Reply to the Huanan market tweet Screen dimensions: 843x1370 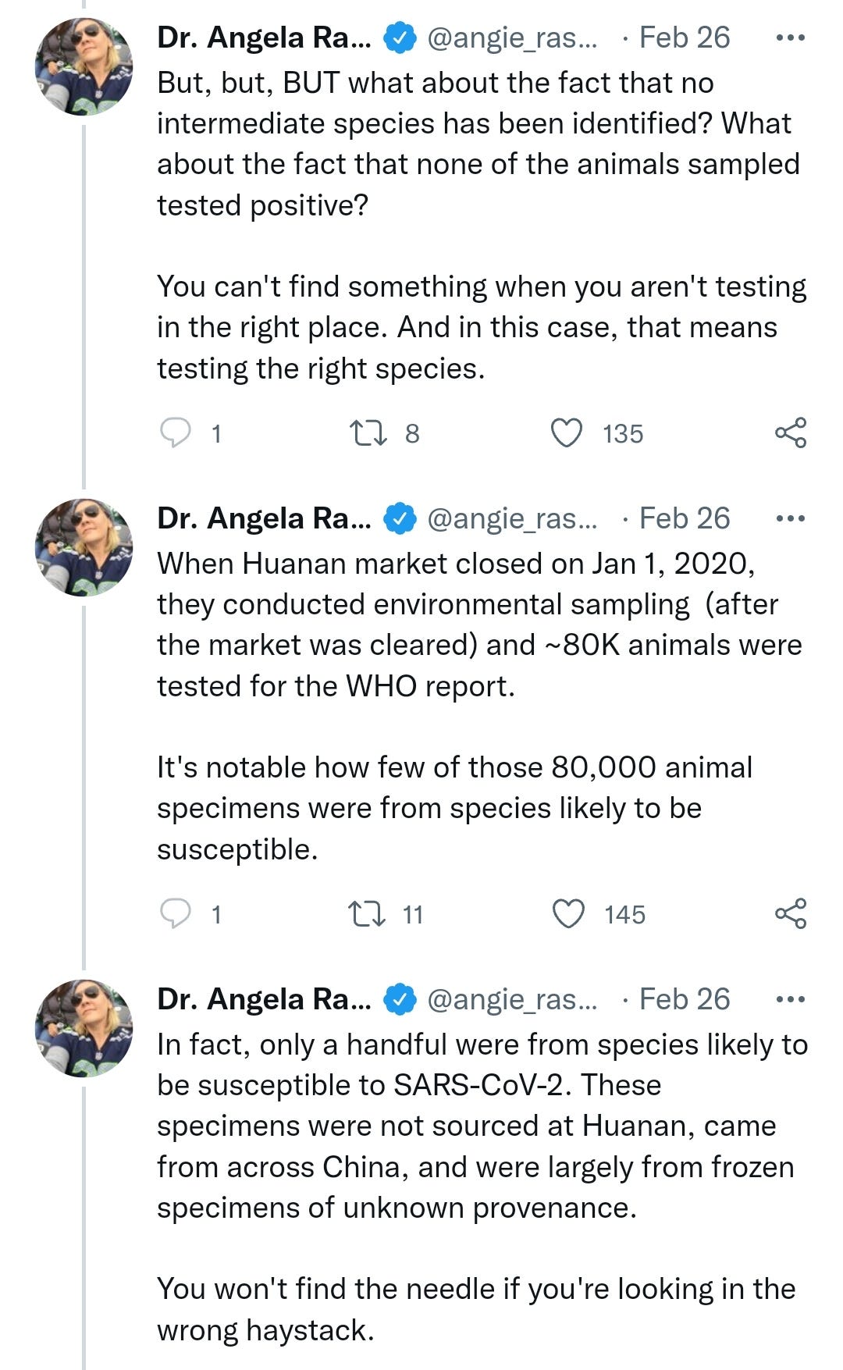click(x=176, y=913)
